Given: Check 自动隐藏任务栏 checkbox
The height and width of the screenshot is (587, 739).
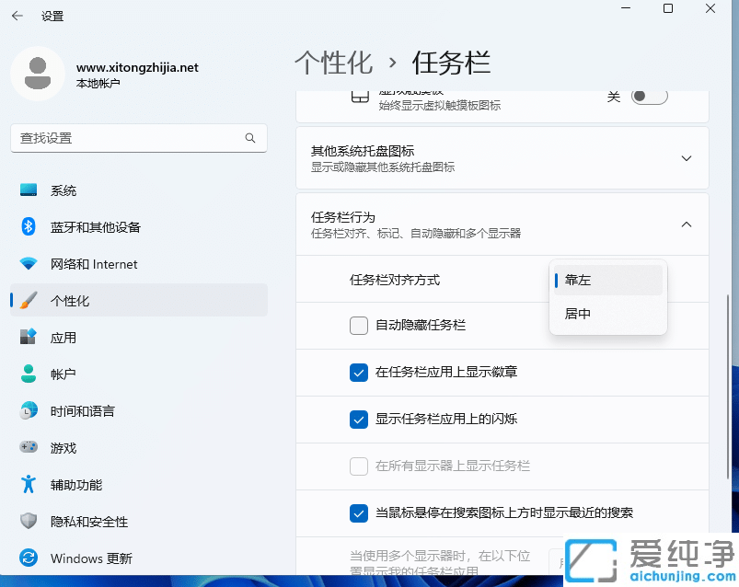Looking at the screenshot, I should coord(359,326).
